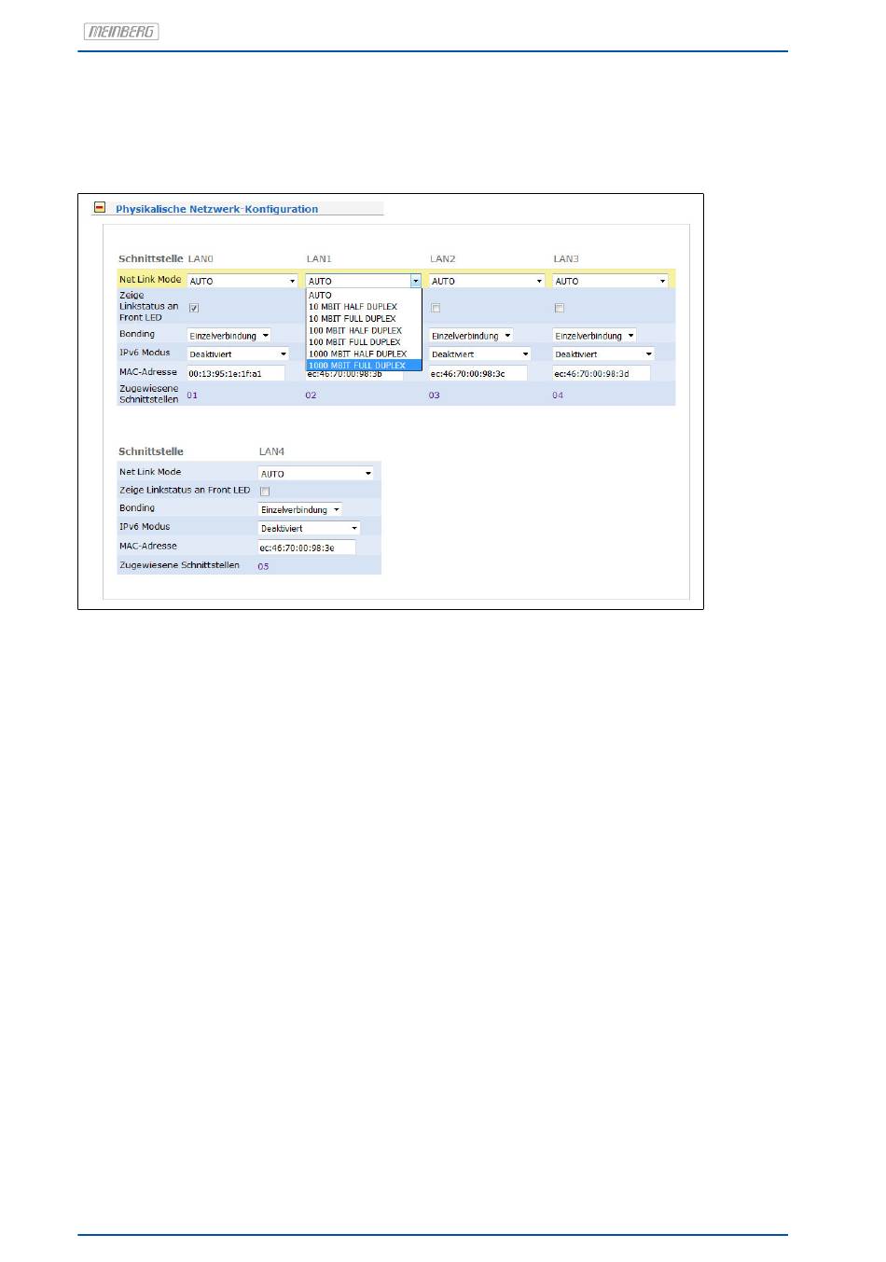Open assigned interface link 03

point(435,395)
